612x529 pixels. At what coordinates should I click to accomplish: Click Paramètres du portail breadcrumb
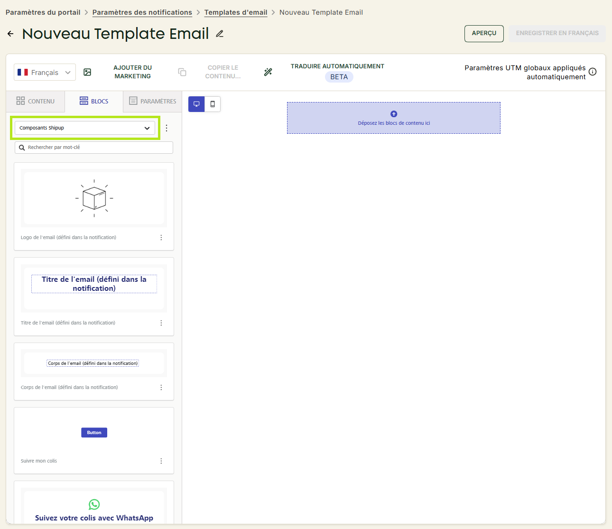(43, 12)
